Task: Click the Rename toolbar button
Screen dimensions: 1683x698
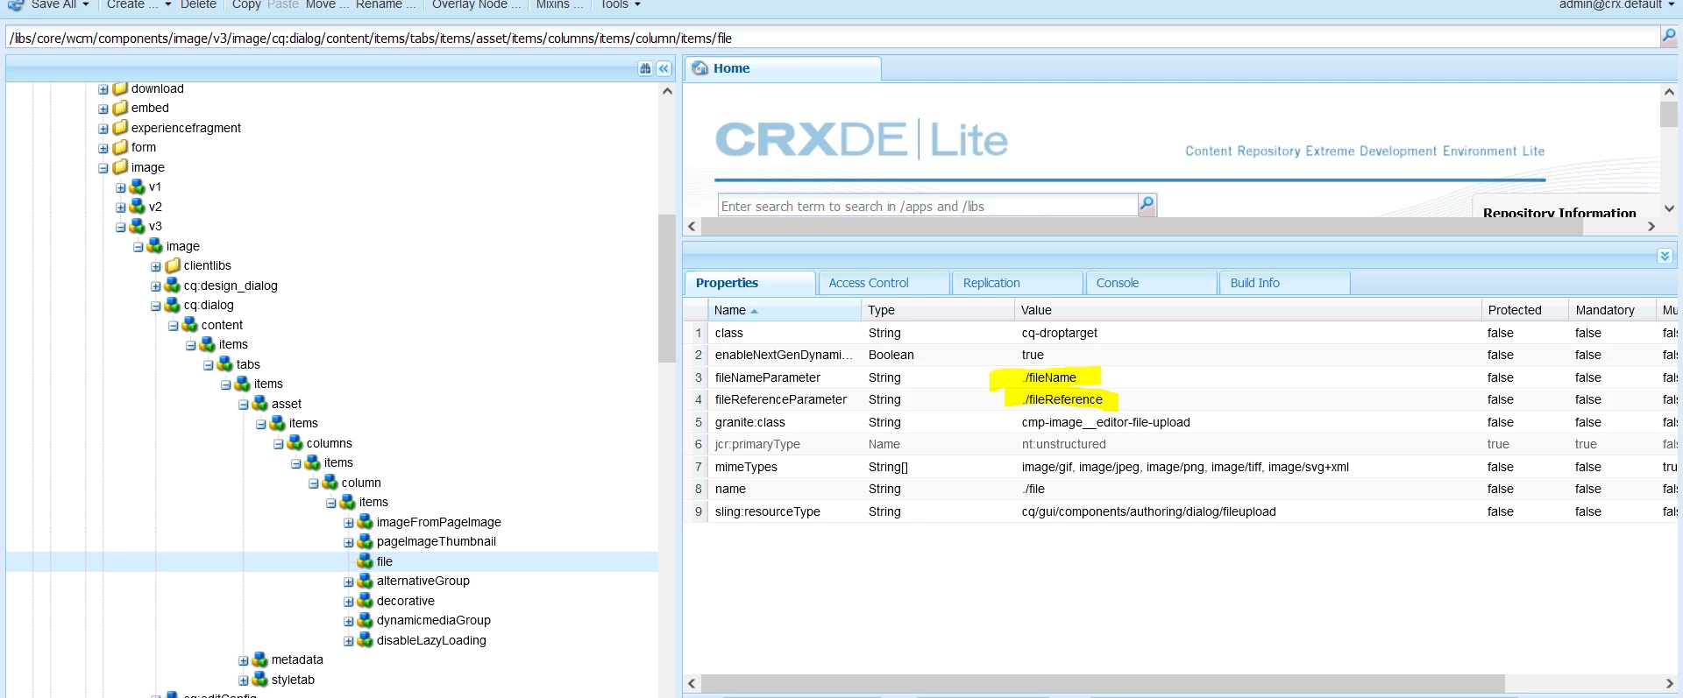Action: [386, 4]
